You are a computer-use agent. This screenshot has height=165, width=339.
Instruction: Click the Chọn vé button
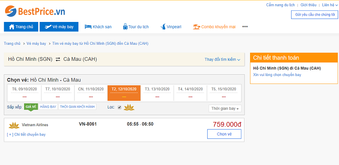point(224,134)
